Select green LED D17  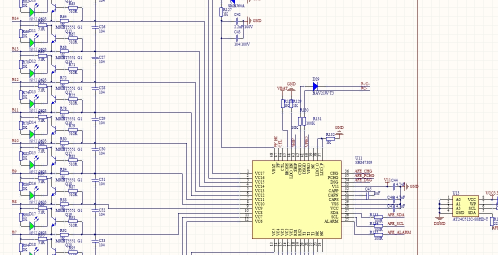click(32, 226)
